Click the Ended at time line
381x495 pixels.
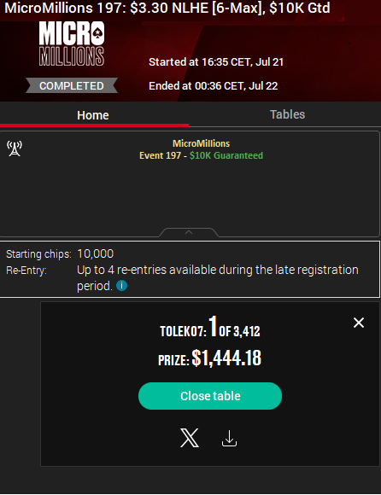point(214,86)
